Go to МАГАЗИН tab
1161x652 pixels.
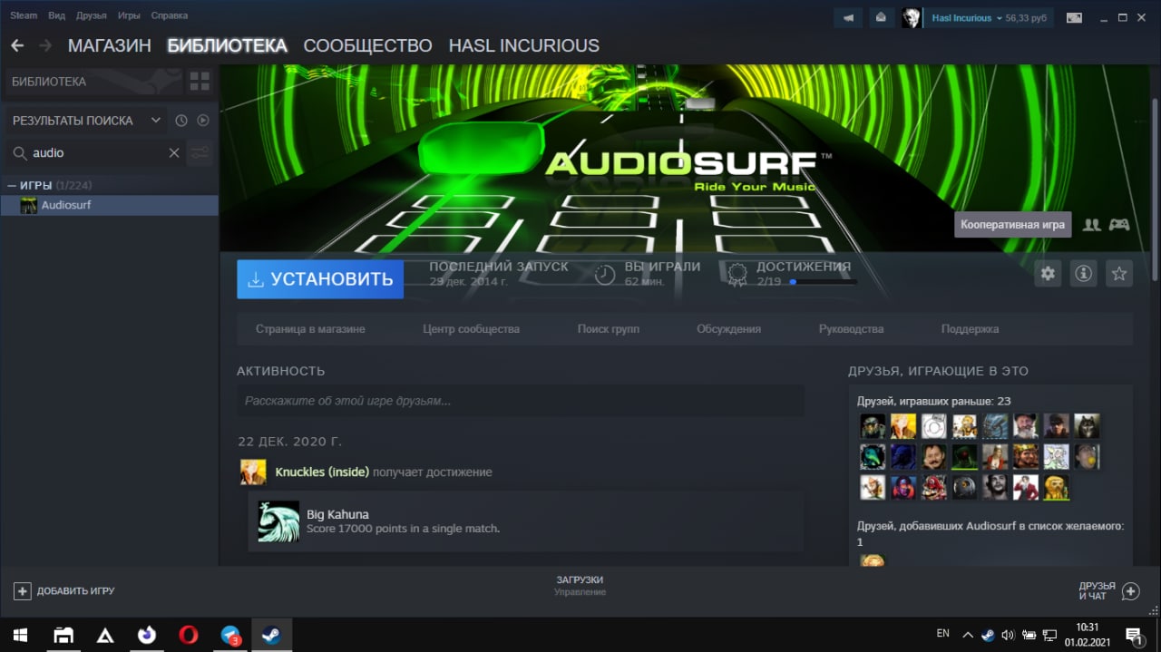coord(109,45)
